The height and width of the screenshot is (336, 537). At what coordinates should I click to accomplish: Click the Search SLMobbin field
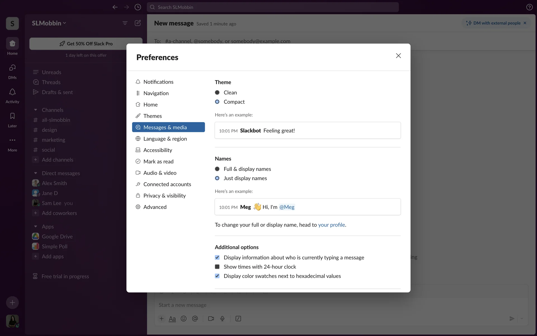(x=273, y=7)
